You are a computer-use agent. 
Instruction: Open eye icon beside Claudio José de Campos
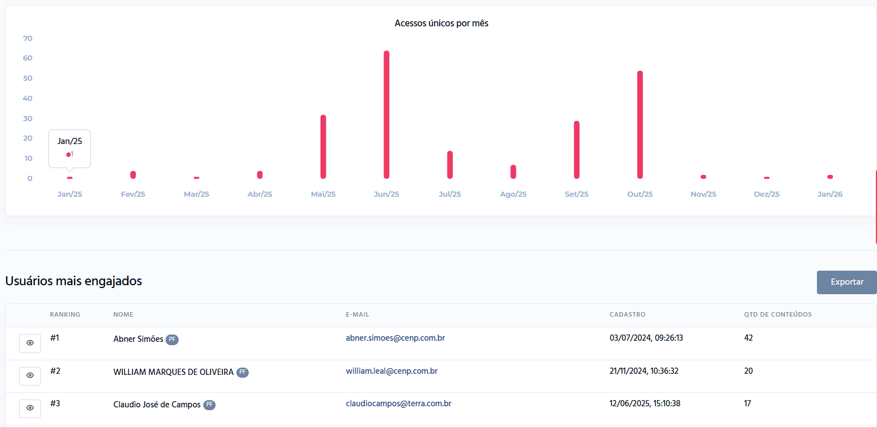[x=30, y=408]
